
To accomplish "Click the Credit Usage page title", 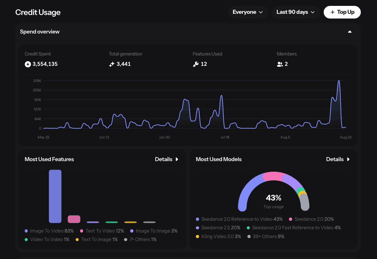I will (38, 12).
